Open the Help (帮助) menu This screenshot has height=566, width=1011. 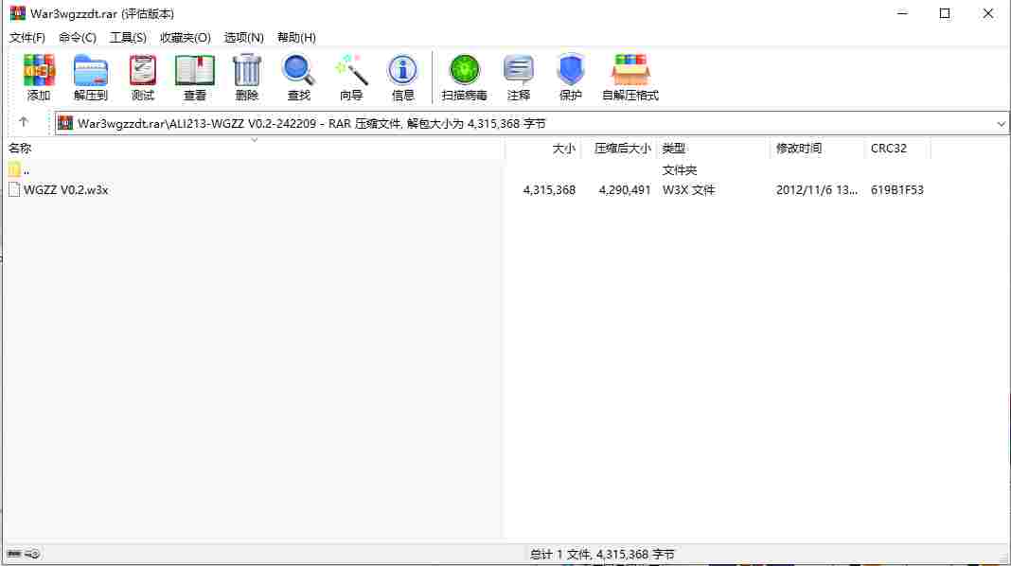(296, 38)
